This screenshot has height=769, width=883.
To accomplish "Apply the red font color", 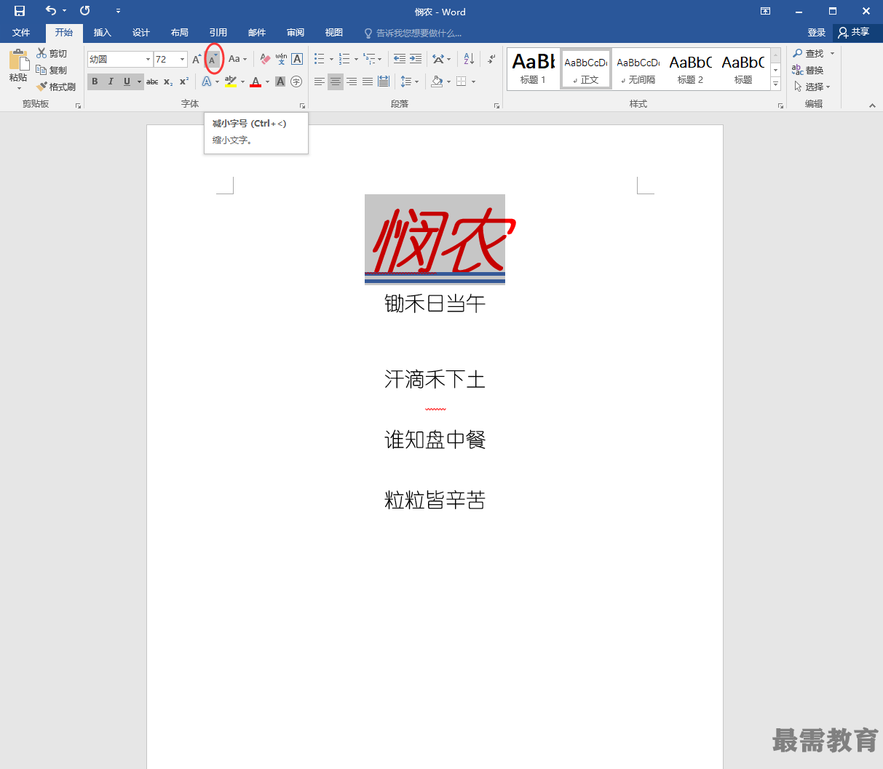I will 256,81.
